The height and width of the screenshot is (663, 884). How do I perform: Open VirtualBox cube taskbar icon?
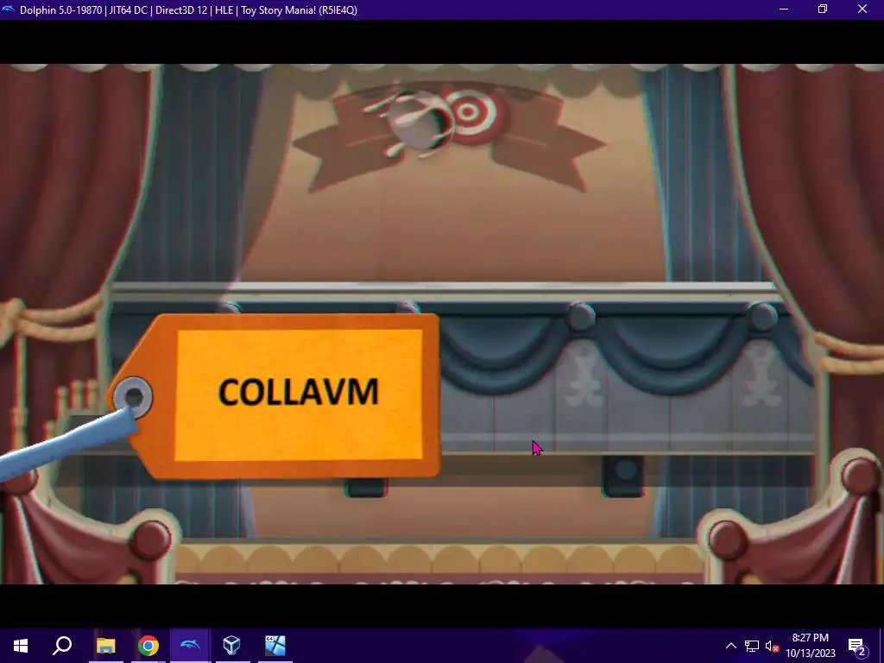point(232,646)
